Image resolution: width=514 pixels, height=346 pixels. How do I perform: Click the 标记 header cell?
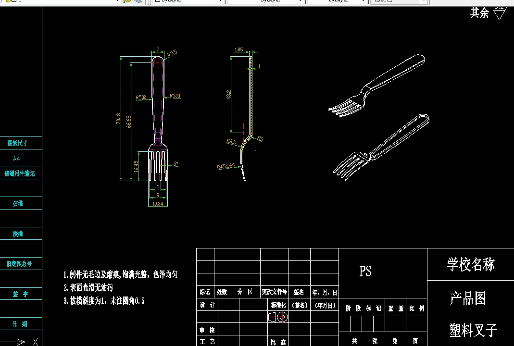205,292
